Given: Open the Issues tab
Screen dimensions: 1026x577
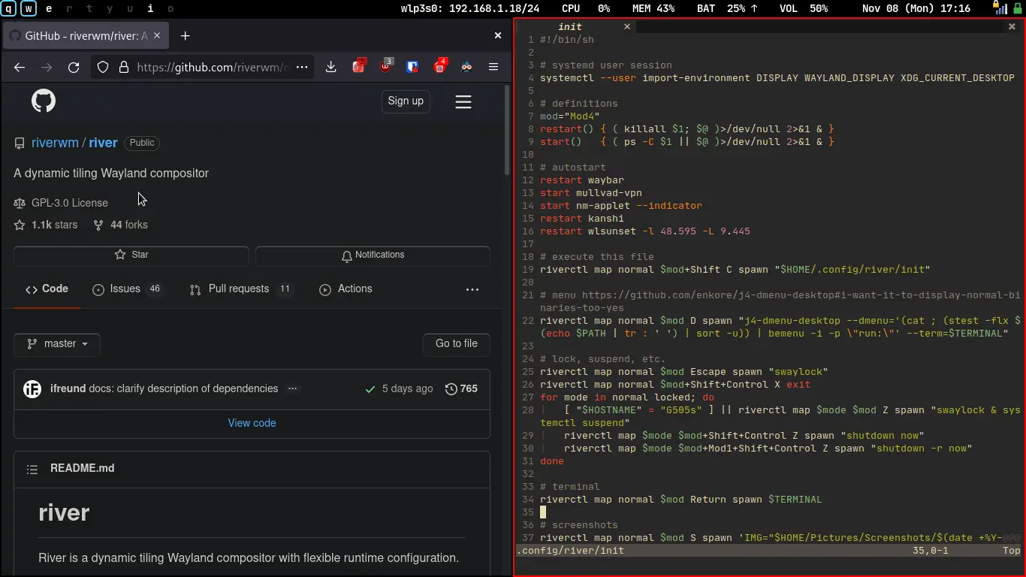Looking at the screenshot, I should pos(127,289).
